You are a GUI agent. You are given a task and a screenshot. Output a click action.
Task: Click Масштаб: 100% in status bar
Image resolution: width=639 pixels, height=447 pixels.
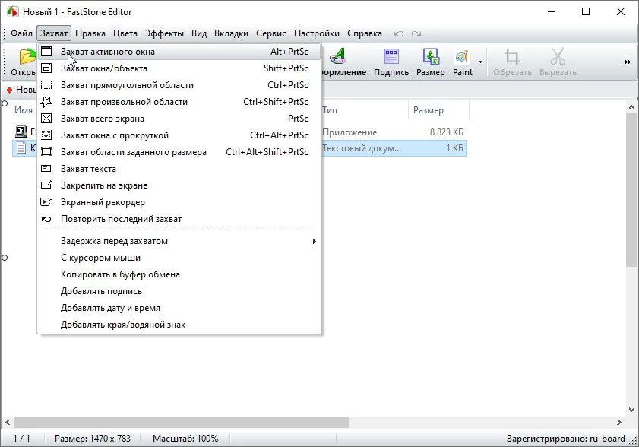pyautogui.click(x=185, y=439)
